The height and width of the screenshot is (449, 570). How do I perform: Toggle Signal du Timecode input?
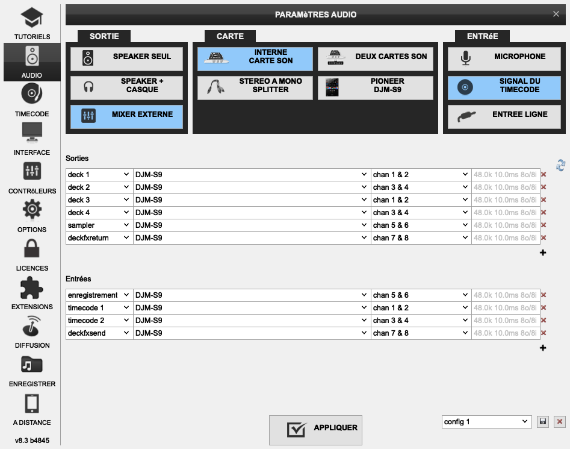click(504, 87)
